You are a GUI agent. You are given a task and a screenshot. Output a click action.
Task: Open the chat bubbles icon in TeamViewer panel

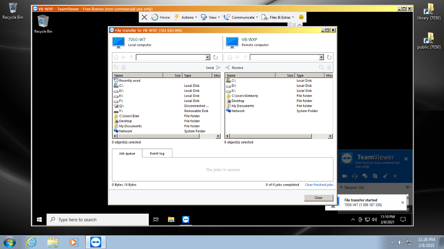(x=365, y=176)
